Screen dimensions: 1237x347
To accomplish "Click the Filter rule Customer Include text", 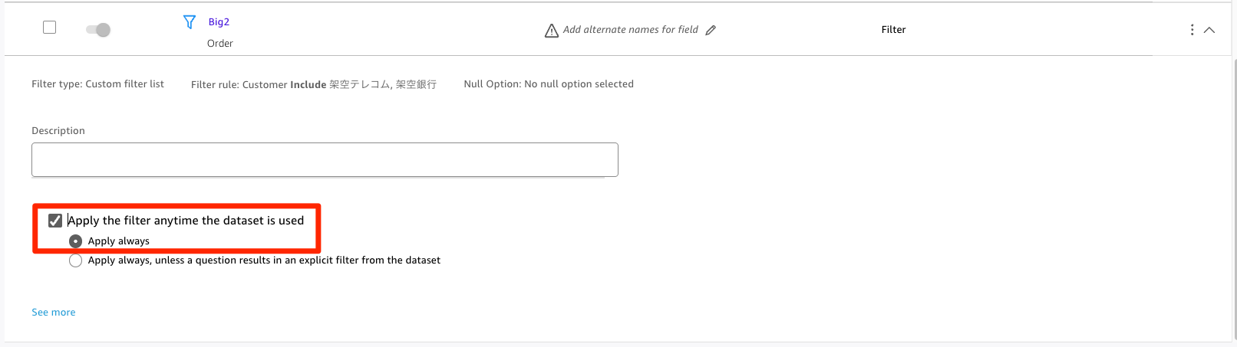I will click(x=313, y=84).
